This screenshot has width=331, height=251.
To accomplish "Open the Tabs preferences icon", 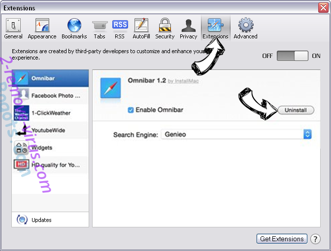I will [x=99, y=25].
